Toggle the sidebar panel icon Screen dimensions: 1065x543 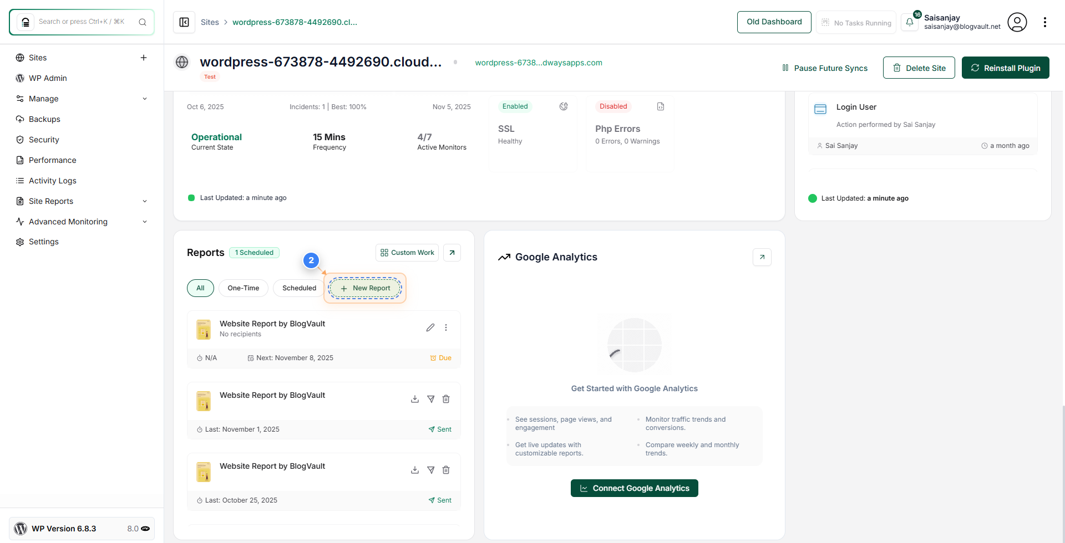pos(184,22)
